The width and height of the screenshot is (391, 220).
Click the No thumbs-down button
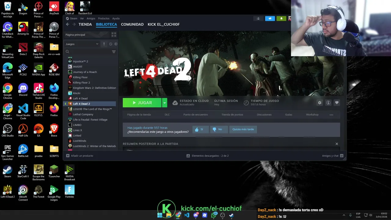tap(218, 129)
